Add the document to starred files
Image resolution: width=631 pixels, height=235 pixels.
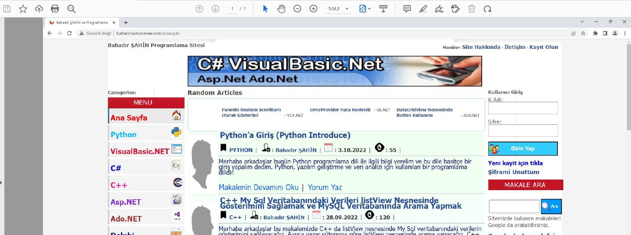tap(23, 9)
